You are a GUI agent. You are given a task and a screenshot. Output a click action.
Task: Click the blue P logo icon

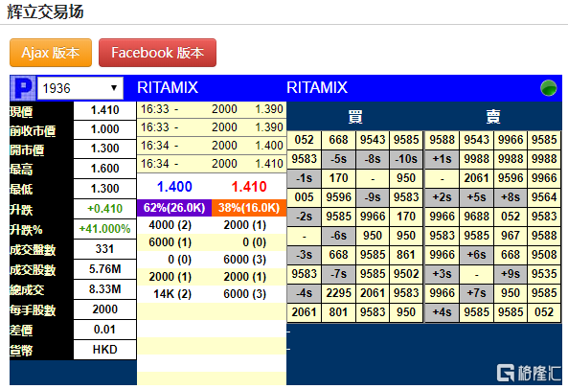coord(23,88)
